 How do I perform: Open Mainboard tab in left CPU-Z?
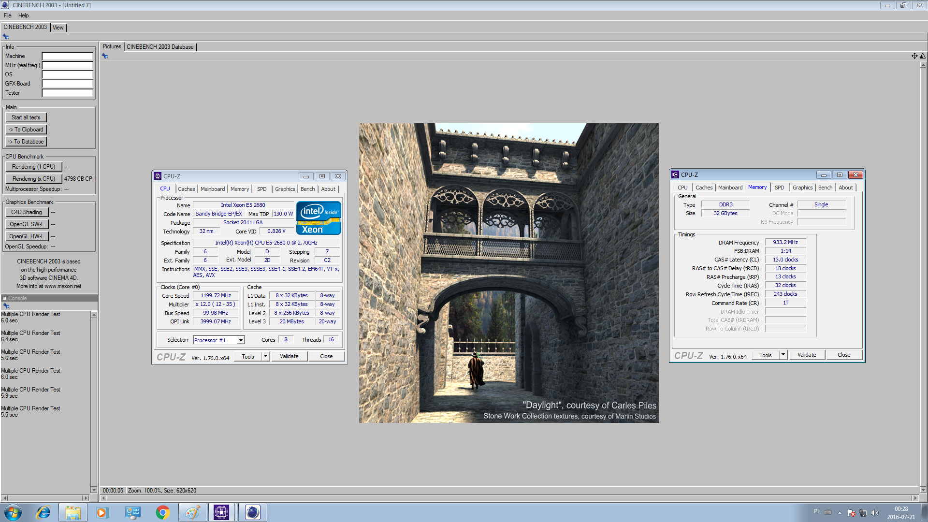(x=213, y=189)
